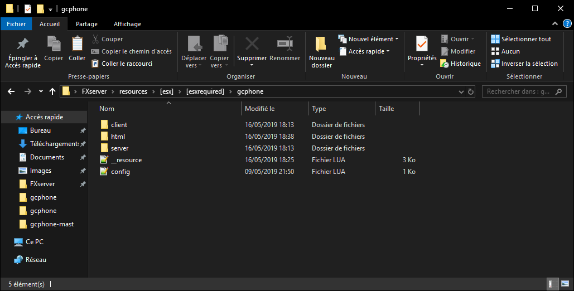
Task: Click the Épingler à Accès rapide pin icon
Action: [x=22, y=44]
